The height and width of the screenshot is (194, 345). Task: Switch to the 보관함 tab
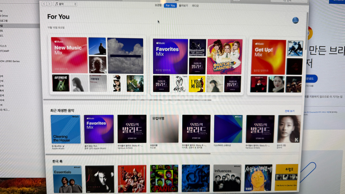point(158,5)
